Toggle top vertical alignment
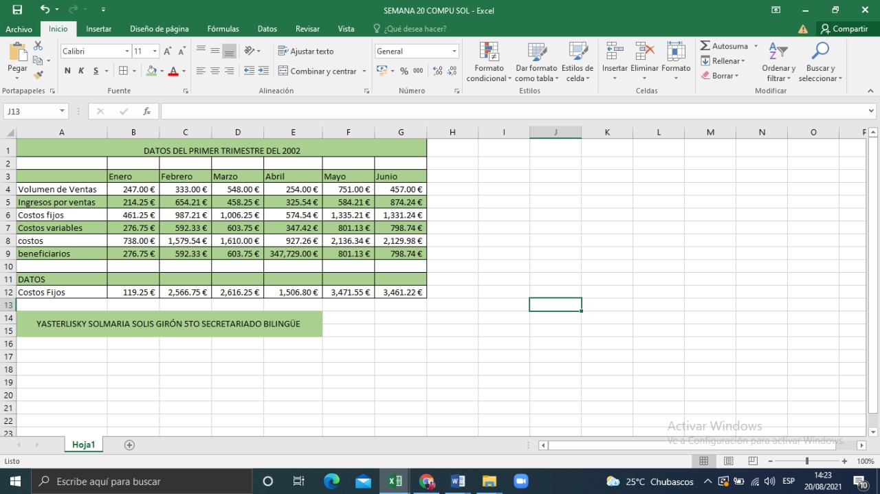 click(x=201, y=51)
